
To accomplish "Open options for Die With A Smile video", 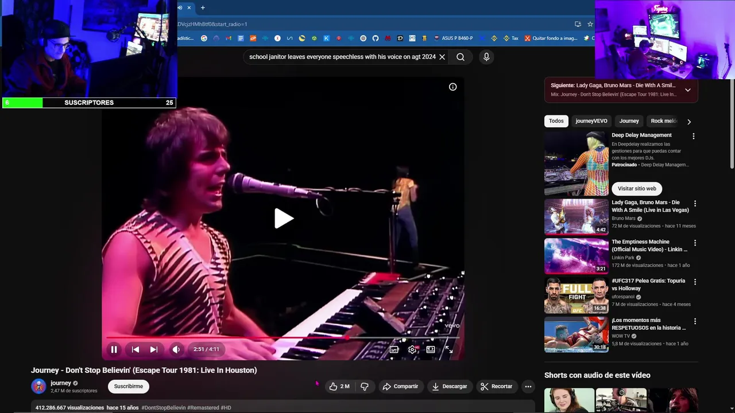I will coord(695,204).
